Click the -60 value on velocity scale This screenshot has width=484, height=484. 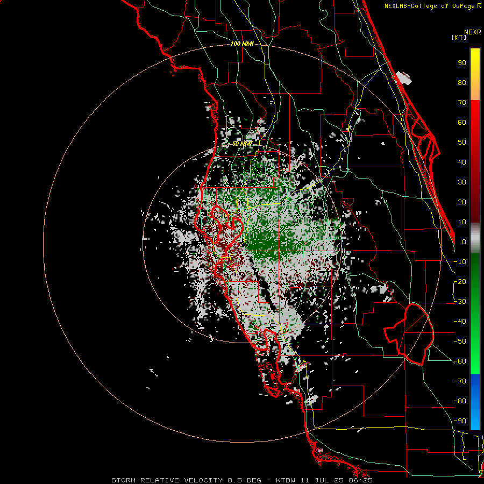(460, 361)
